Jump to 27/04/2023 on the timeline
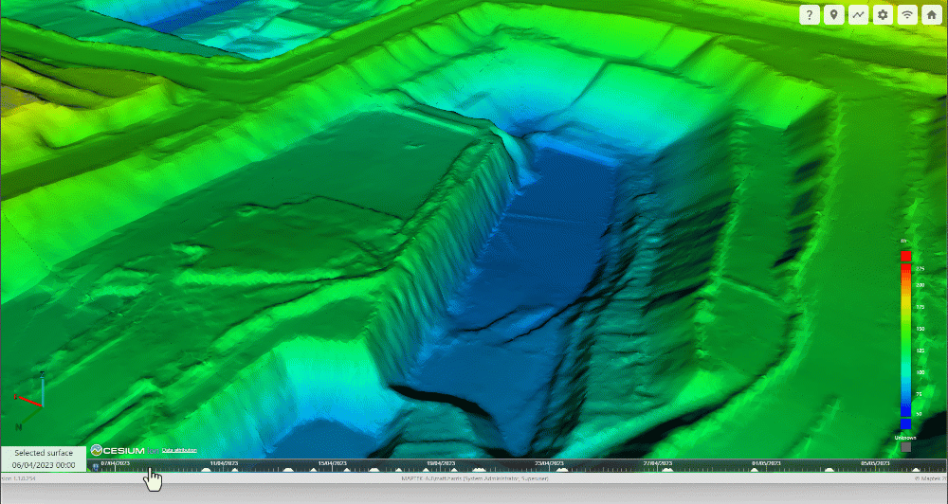 coord(657,463)
